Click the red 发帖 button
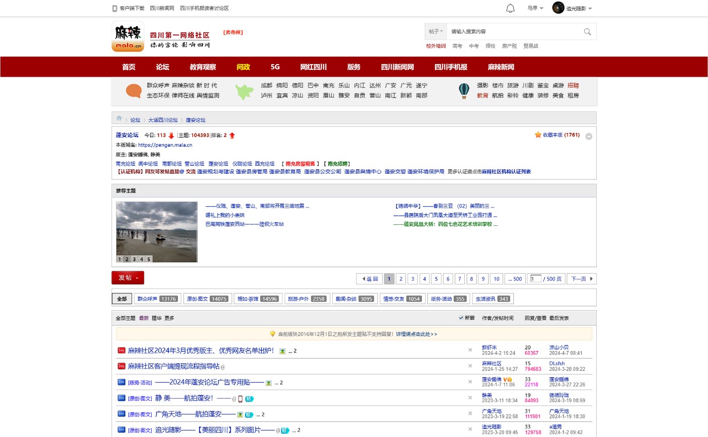Viewport: 708px width, 437px height. click(128, 278)
